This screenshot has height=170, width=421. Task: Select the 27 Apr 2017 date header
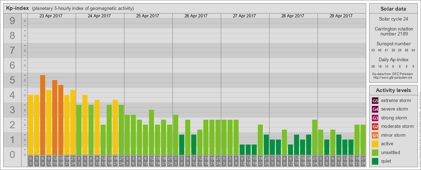point(244,16)
